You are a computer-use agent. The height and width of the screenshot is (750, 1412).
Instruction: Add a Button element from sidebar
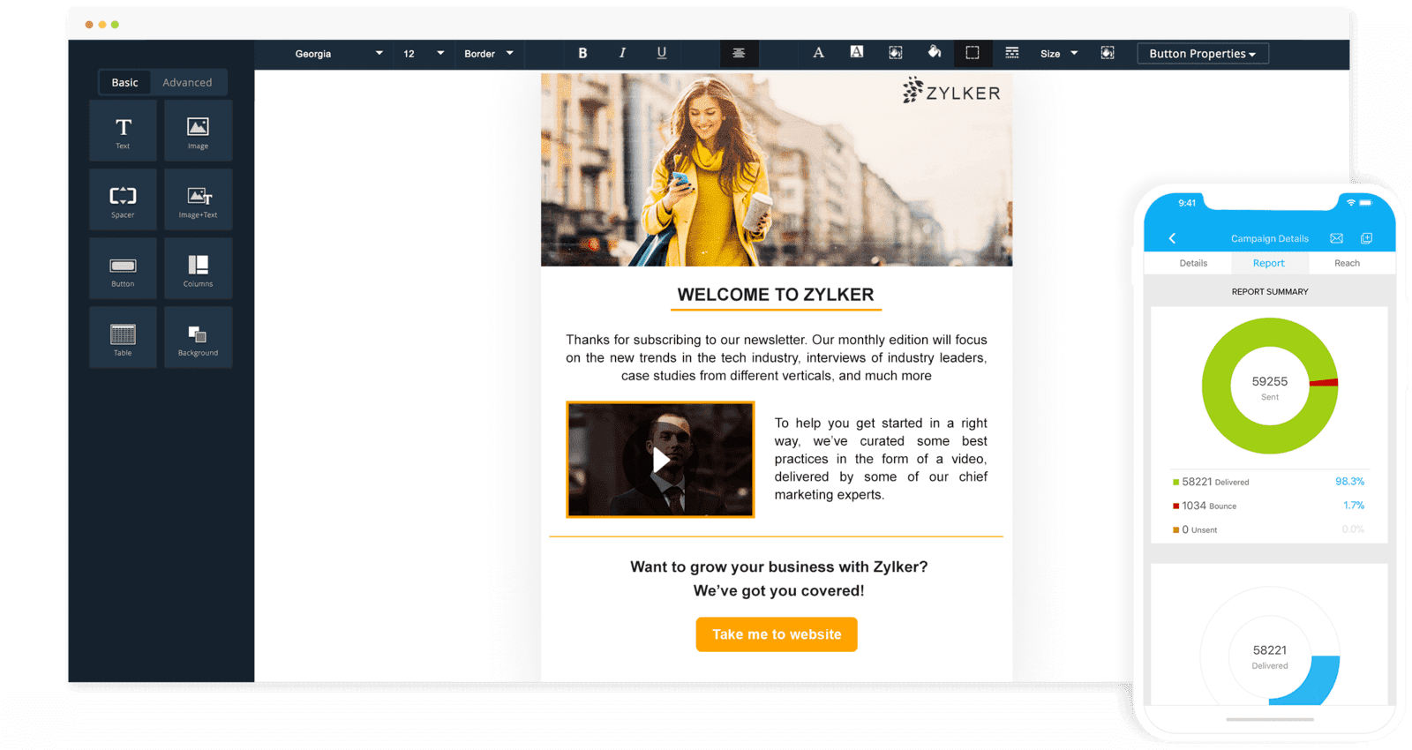[x=123, y=268]
